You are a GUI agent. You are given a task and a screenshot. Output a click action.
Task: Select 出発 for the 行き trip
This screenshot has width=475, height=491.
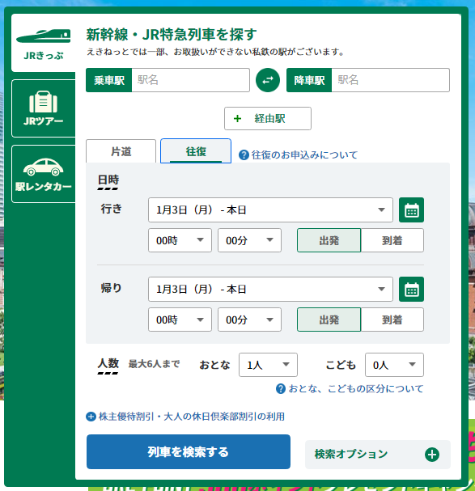[329, 240]
